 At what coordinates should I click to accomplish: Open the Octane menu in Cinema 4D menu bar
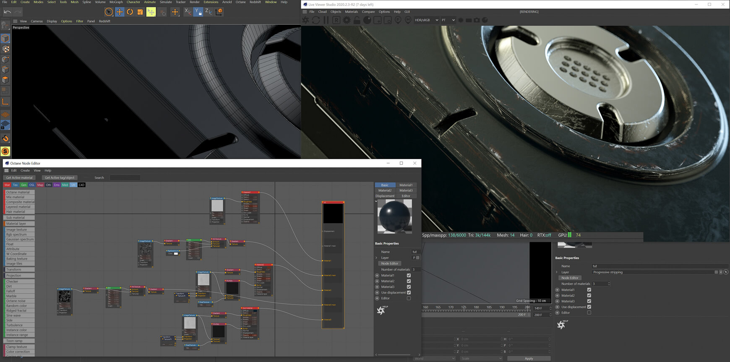point(241,2)
